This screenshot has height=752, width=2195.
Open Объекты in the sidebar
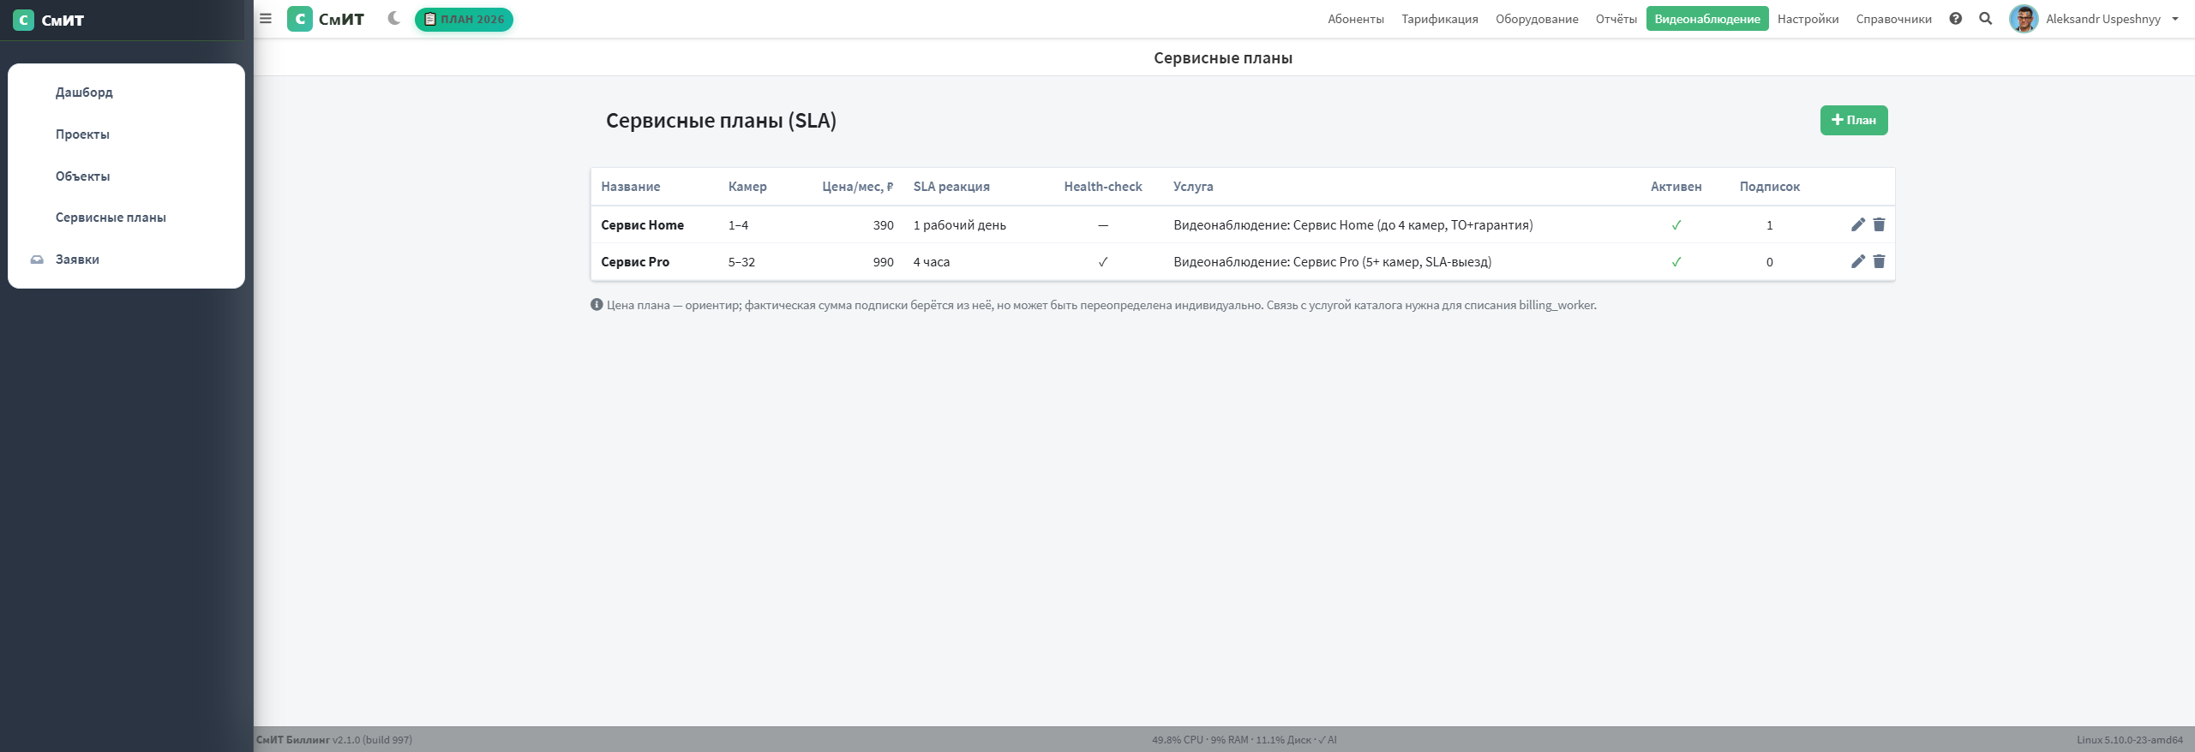tap(82, 176)
